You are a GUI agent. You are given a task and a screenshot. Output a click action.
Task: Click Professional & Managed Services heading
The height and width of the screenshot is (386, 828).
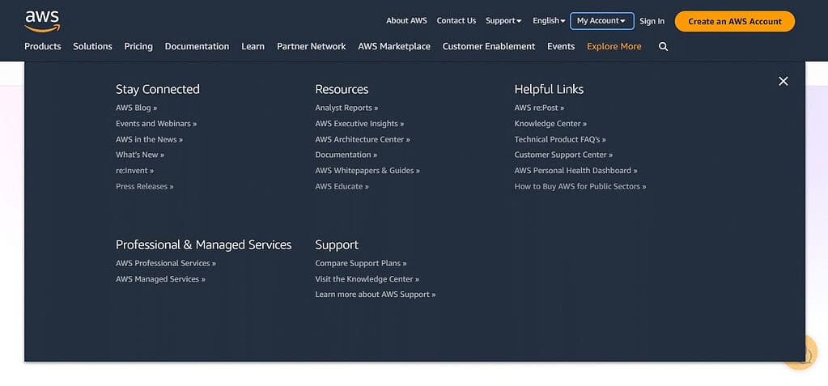(x=204, y=244)
